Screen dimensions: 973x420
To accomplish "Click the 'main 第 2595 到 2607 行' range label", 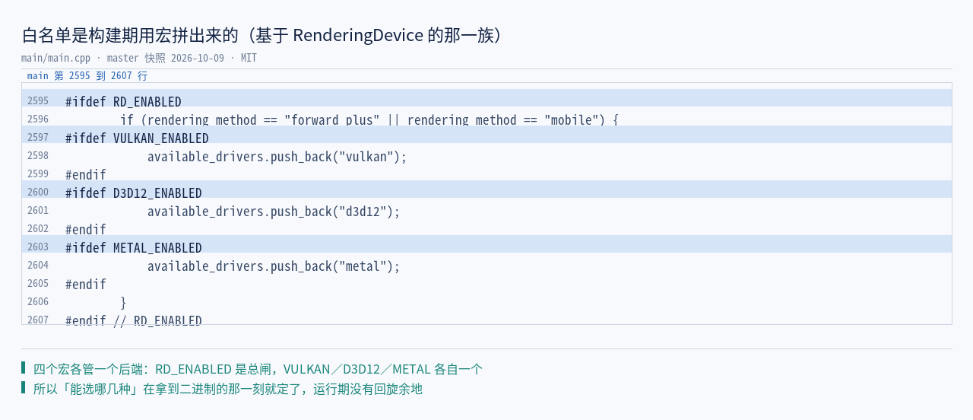I will [x=87, y=76].
